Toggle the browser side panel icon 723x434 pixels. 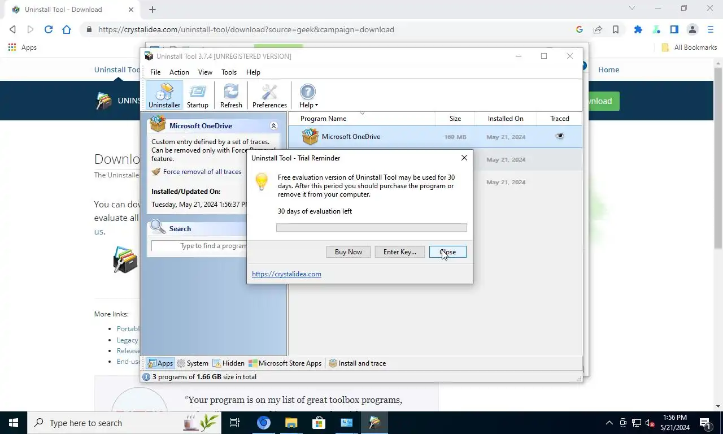click(x=674, y=29)
